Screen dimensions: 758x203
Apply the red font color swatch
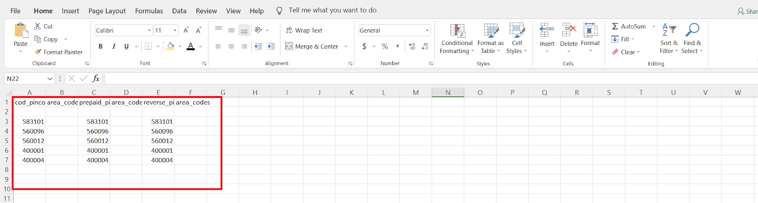pos(190,46)
